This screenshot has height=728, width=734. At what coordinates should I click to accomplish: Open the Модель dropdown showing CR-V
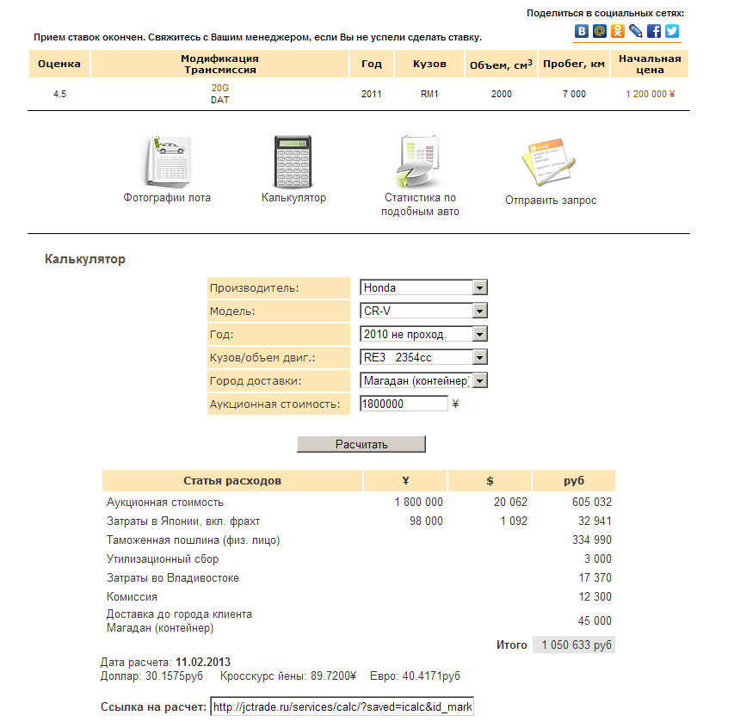480,311
